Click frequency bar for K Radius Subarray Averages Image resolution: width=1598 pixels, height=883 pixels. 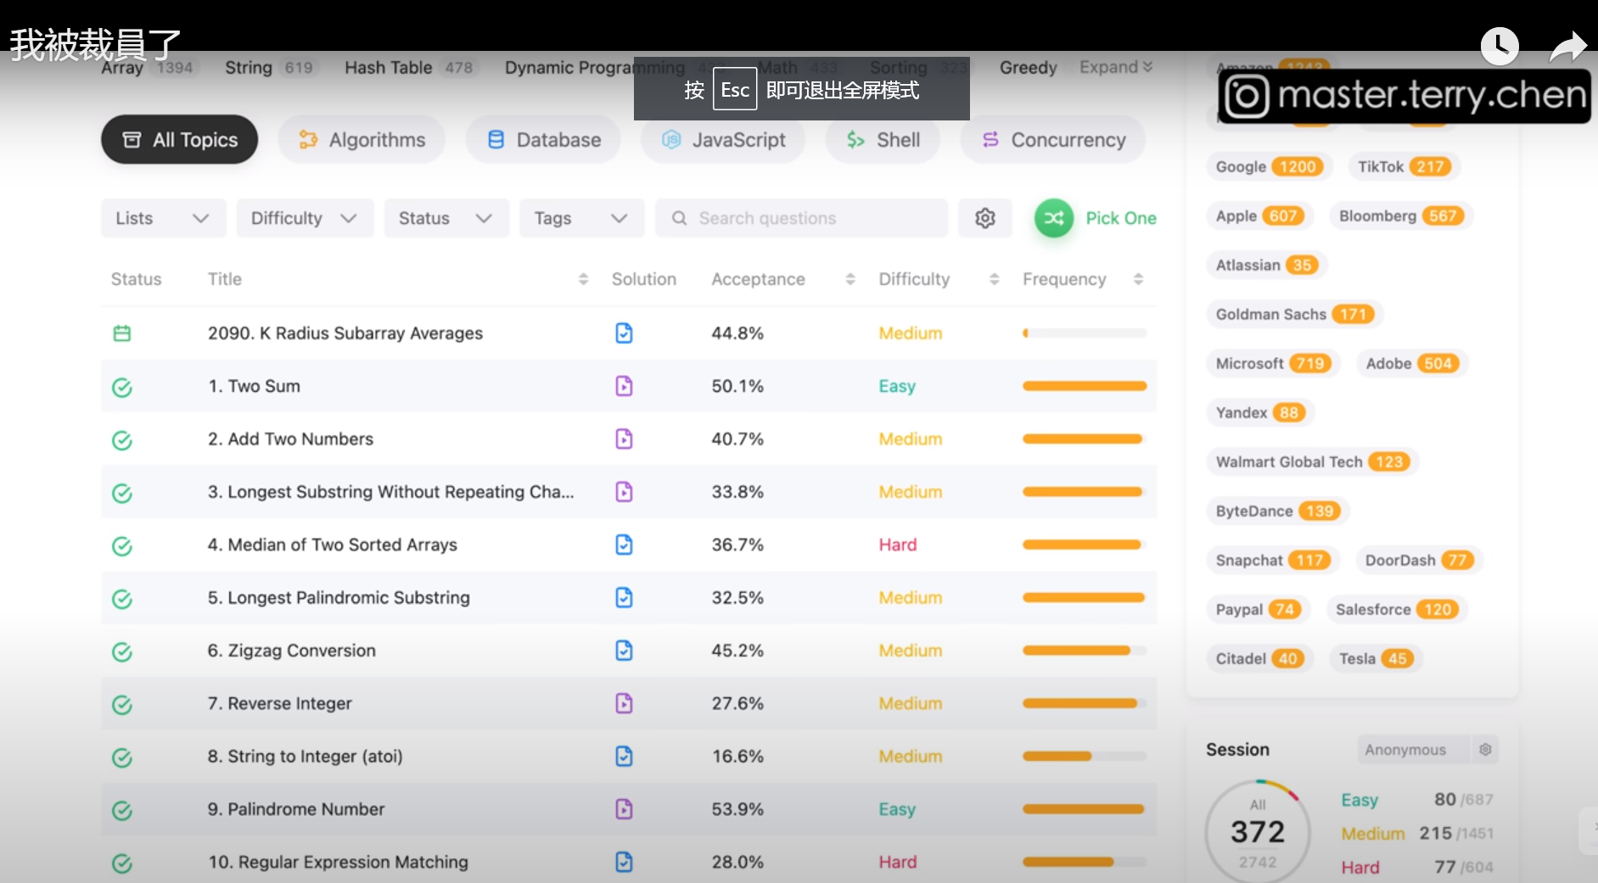[x=1085, y=333]
